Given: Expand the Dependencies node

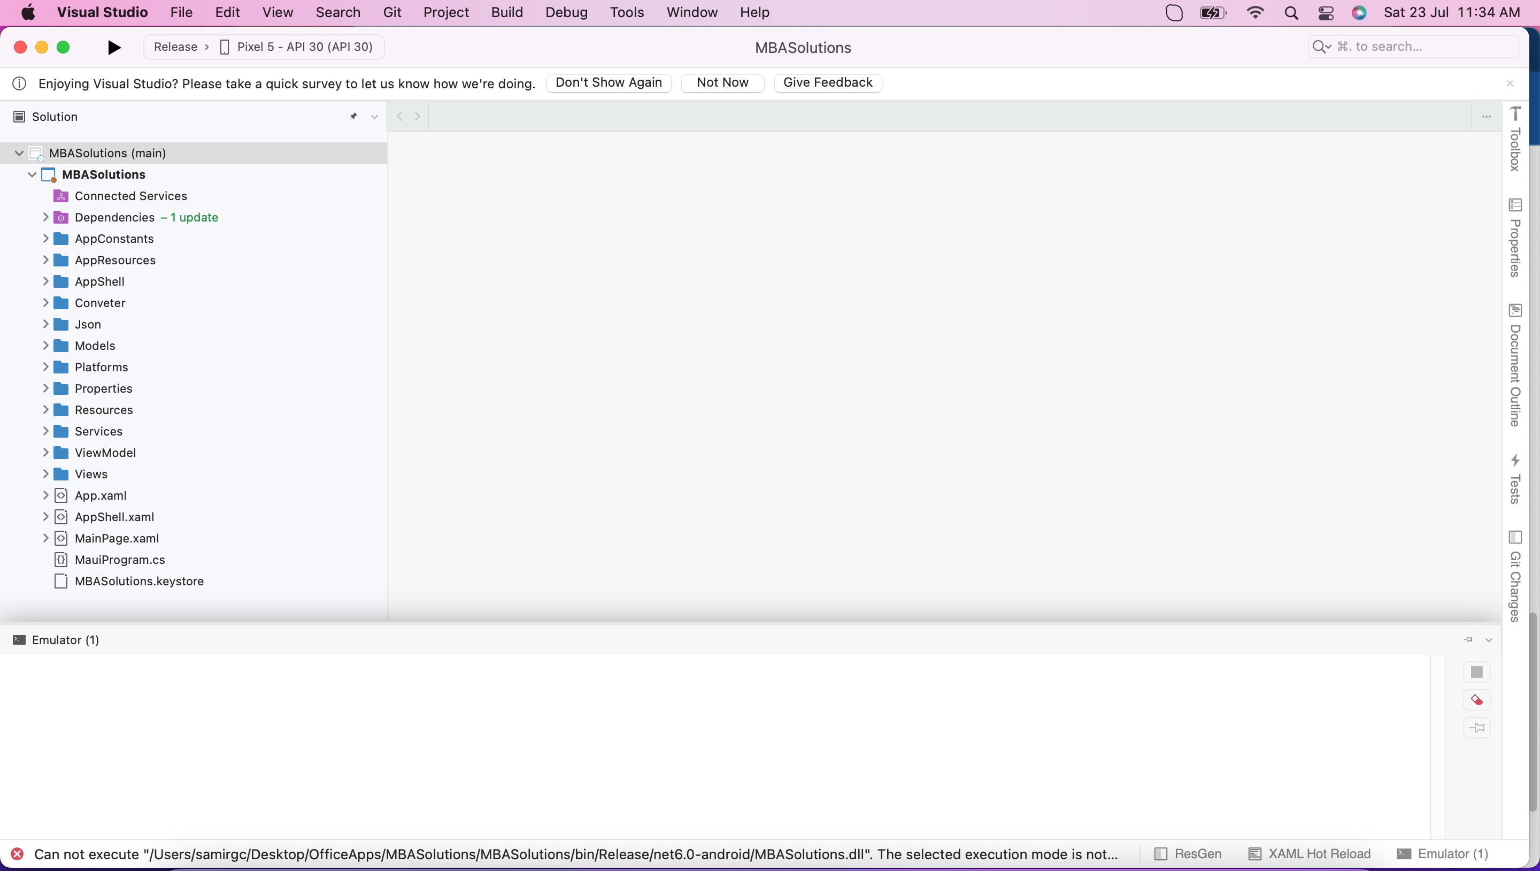Looking at the screenshot, I should click(46, 217).
